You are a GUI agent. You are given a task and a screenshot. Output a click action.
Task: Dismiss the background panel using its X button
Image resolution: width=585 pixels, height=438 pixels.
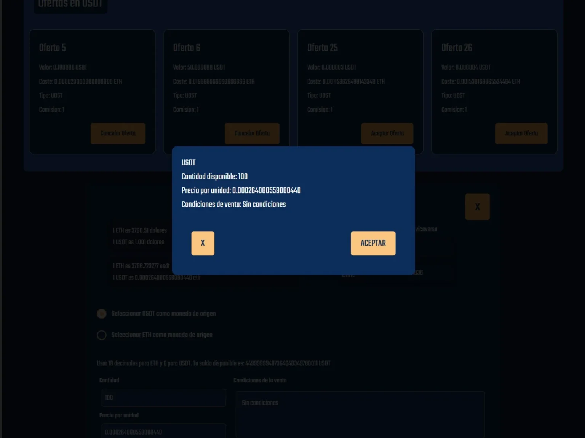coord(477,206)
